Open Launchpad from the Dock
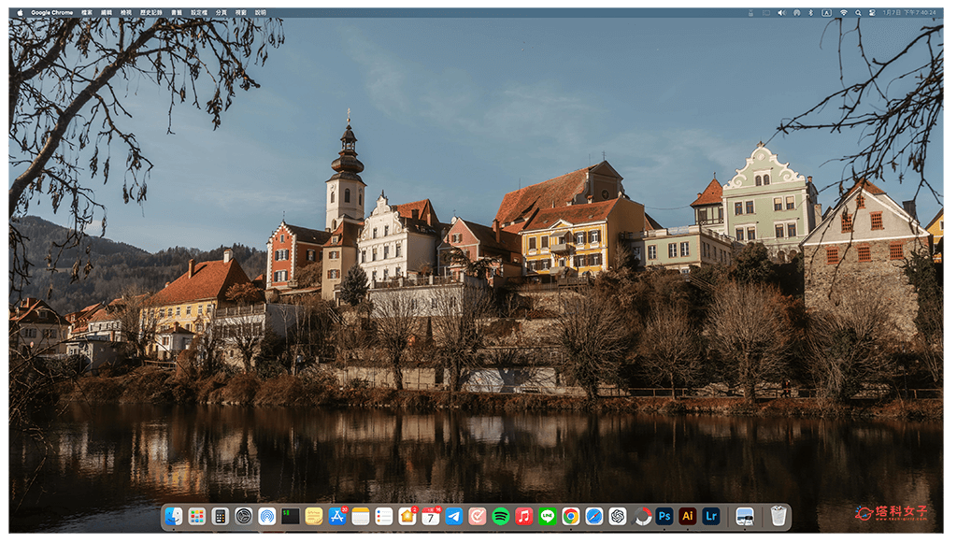 point(196,517)
